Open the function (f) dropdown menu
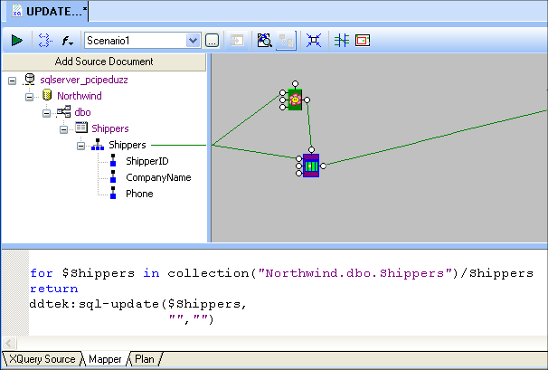The width and height of the screenshot is (548, 370). [x=68, y=41]
